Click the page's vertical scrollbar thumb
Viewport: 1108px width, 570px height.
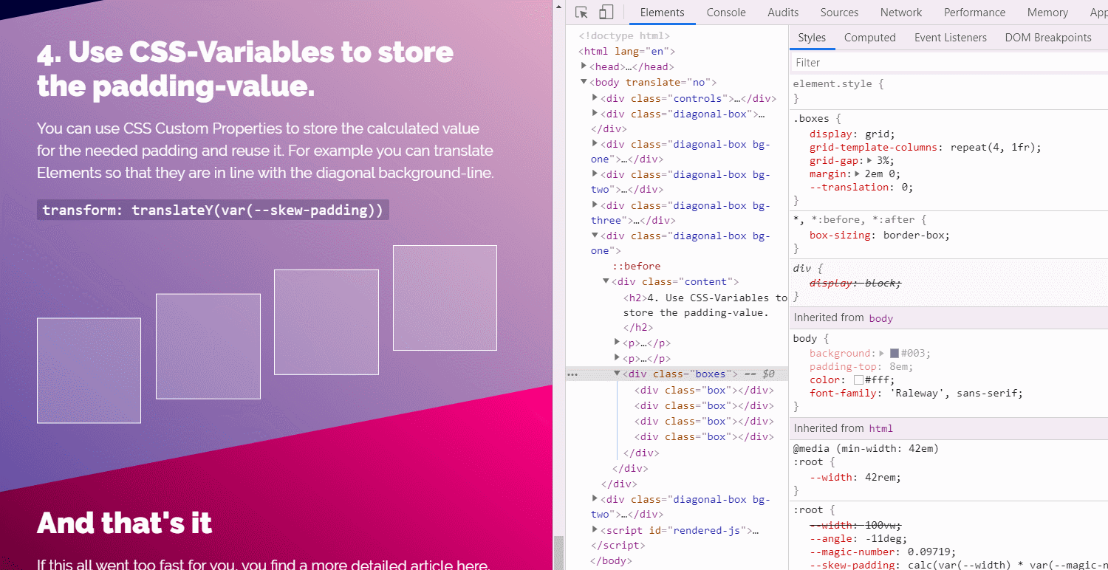(x=559, y=552)
